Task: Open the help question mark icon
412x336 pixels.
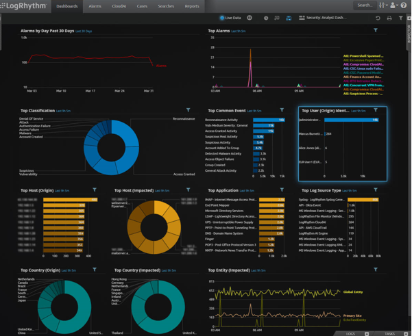Action: click(404, 5)
